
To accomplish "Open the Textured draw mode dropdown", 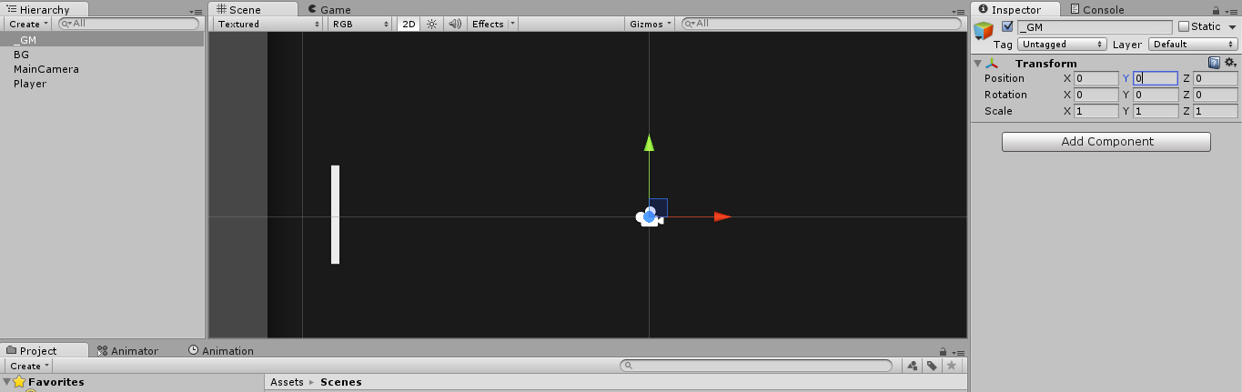I will coord(268,24).
